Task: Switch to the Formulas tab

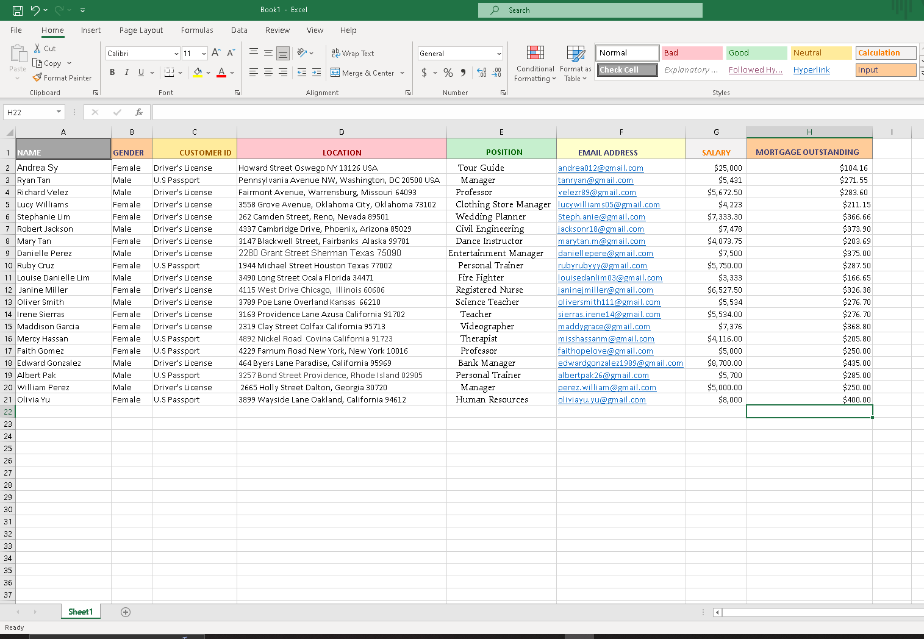Action: point(197,30)
